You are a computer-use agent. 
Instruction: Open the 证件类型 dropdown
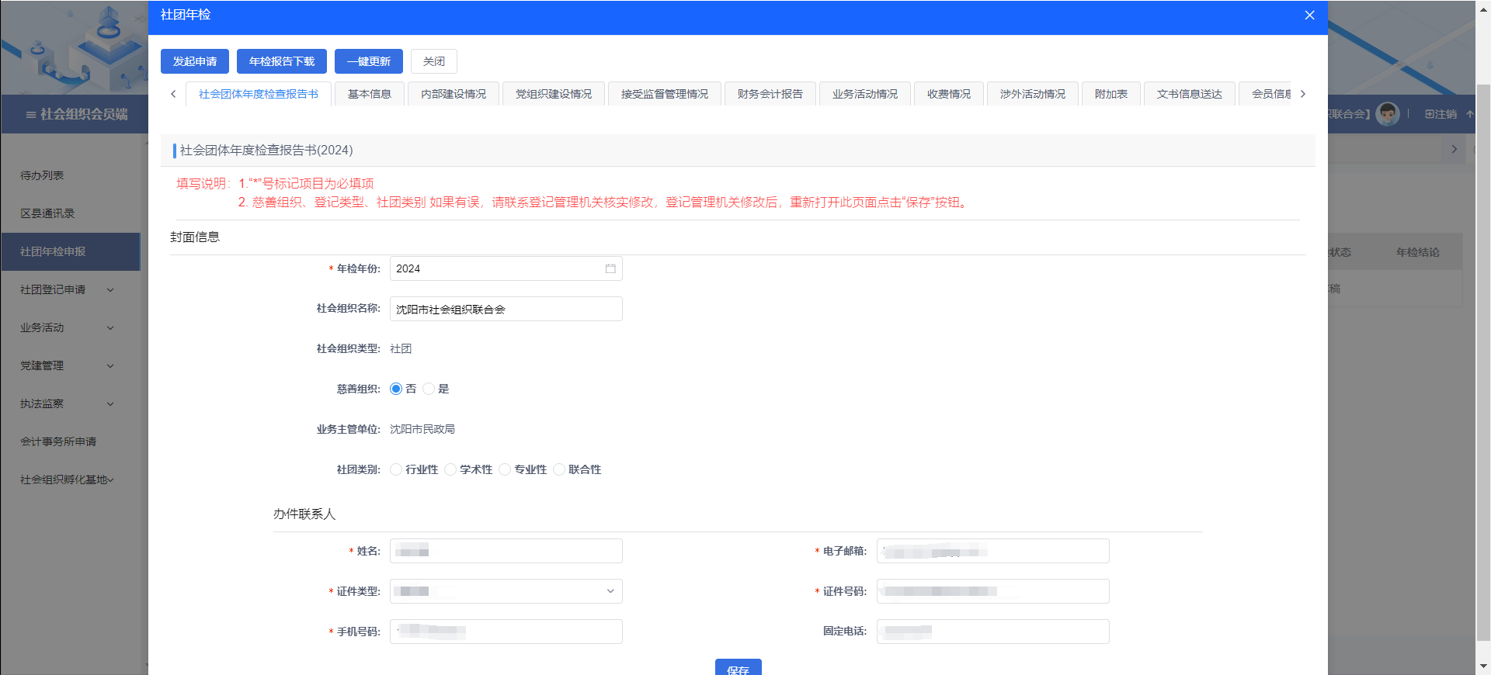(506, 591)
